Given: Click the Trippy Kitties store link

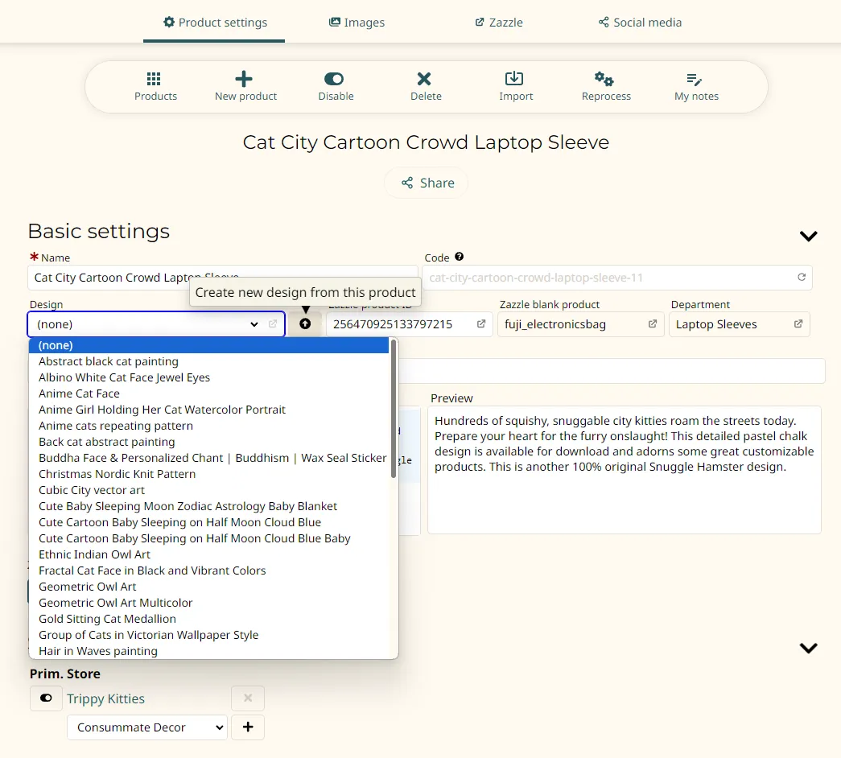Looking at the screenshot, I should click(105, 698).
